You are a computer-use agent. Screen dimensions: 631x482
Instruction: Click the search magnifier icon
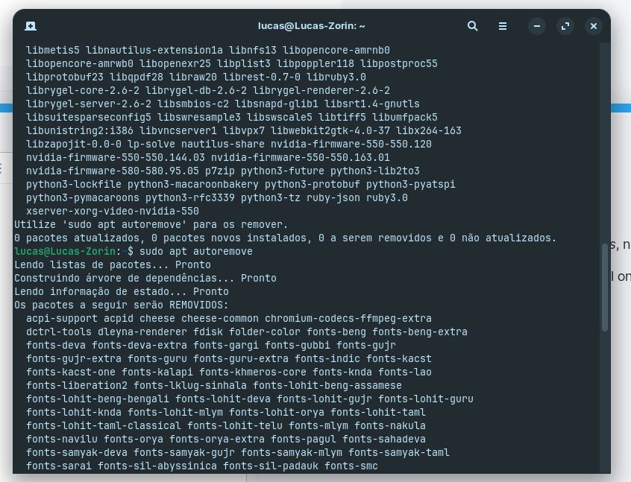[x=472, y=26]
